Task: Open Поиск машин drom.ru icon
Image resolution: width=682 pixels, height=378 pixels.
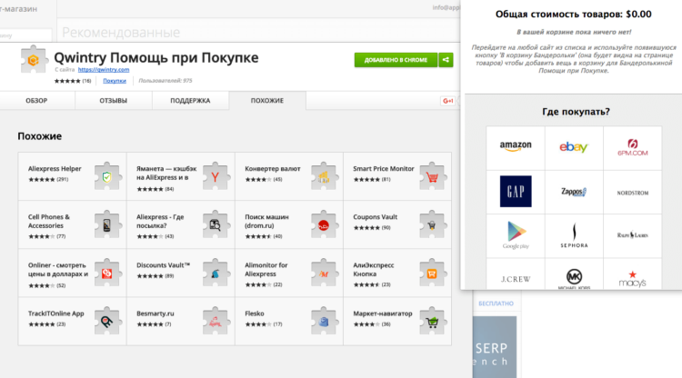Action: [324, 224]
